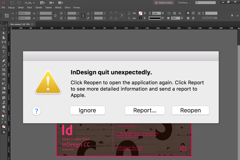Open the View Options dropdown
Screen dimensions: 240x160
tap(42, 3)
